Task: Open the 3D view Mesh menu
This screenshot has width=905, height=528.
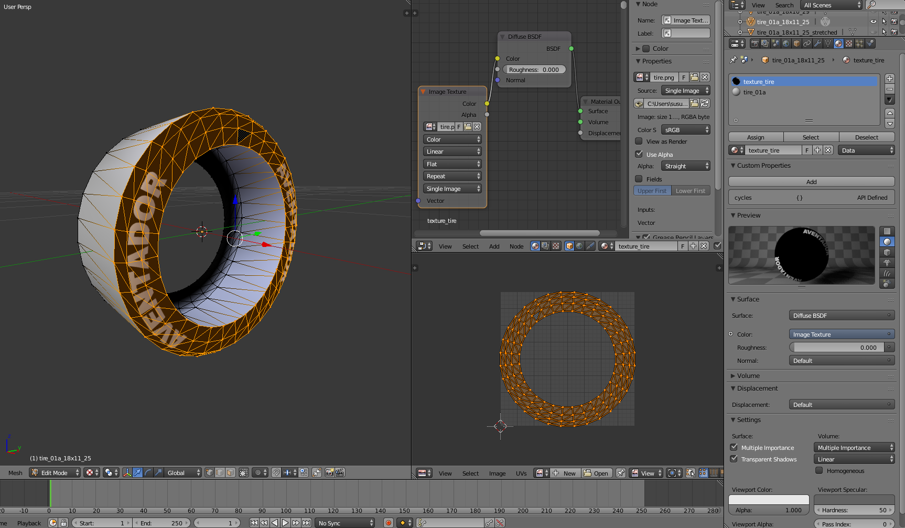Action: 15,473
